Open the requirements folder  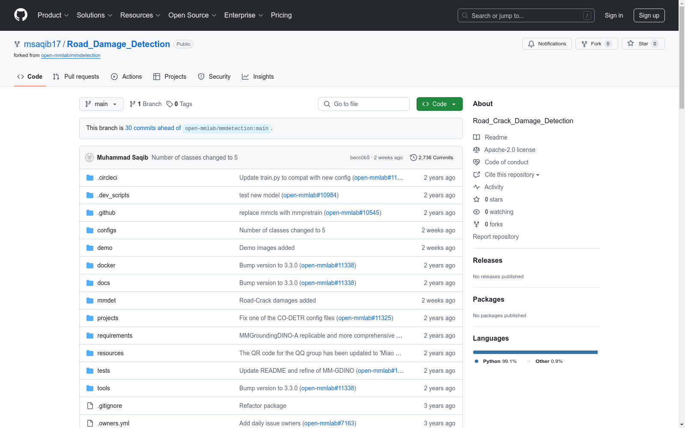pyautogui.click(x=115, y=336)
